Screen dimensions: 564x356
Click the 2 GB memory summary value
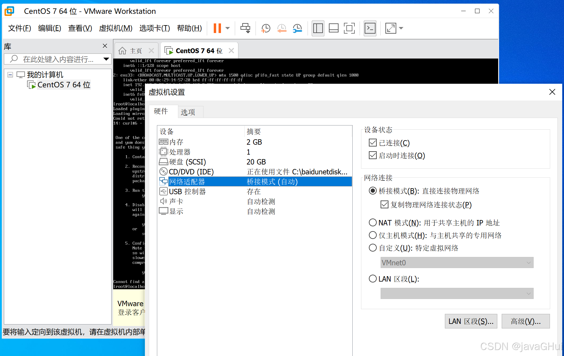click(254, 142)
